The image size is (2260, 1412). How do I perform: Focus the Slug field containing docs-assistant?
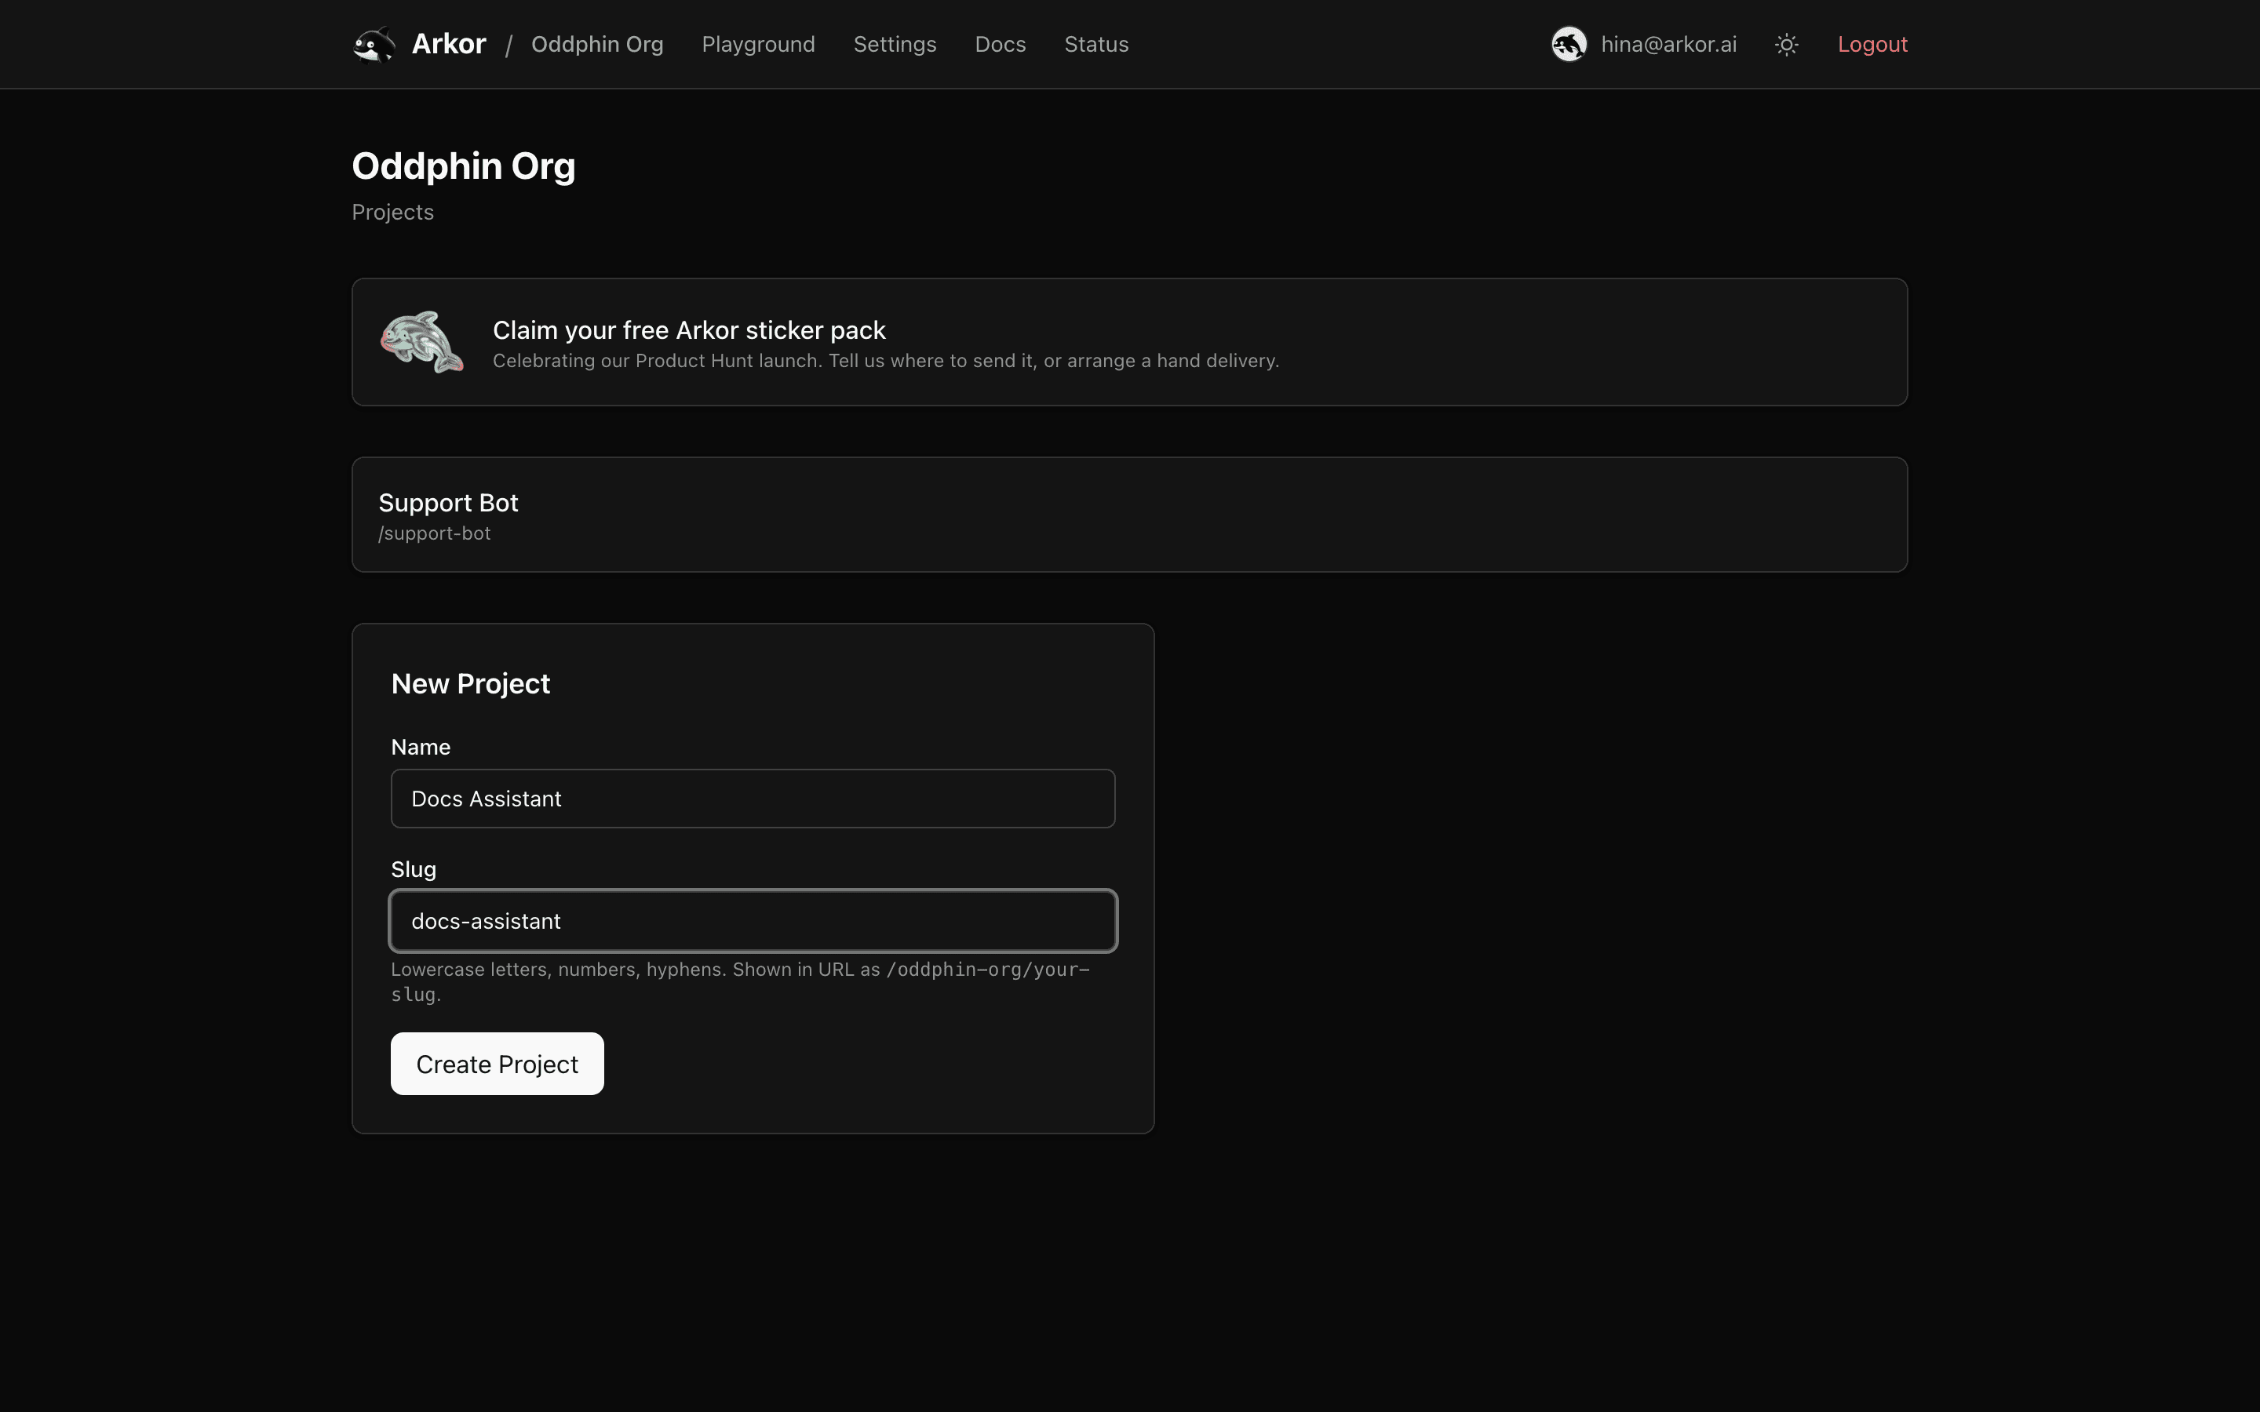[753, 921]
